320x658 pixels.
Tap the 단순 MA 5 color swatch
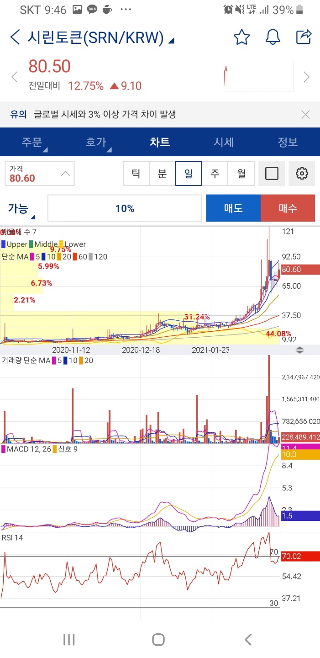point(32,257)
